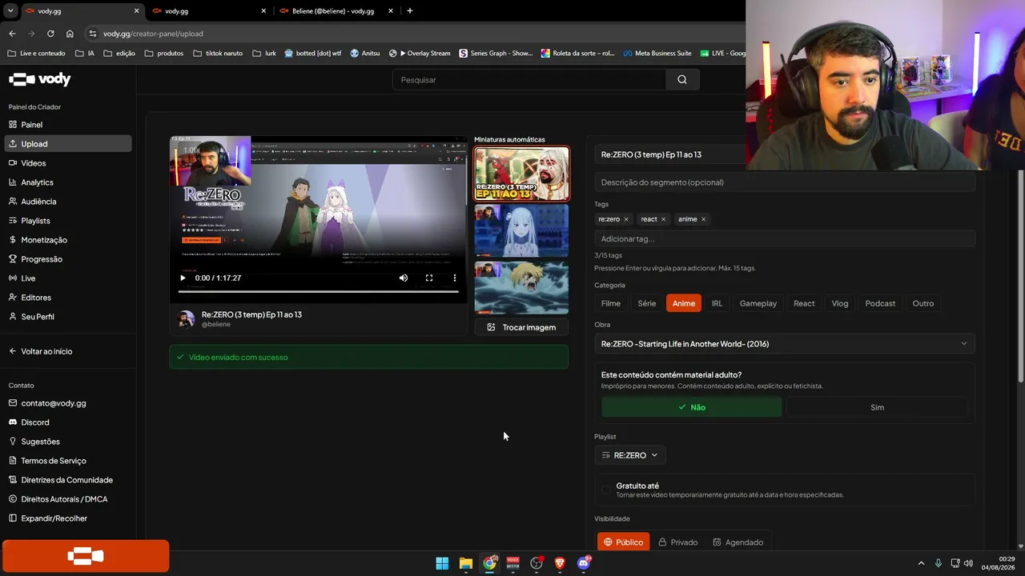This screenshot has height=576, width=1025.
Task: Click the Adicionar tag input field
Action: point(785,238)
